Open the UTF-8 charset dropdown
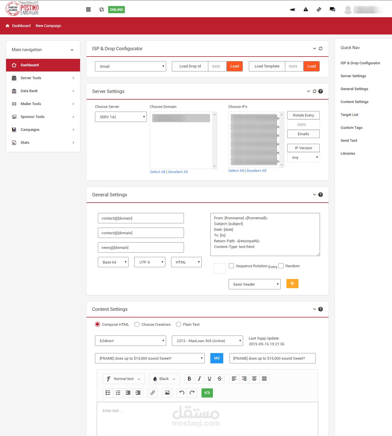This screenshot has width=392, height=436. click(150, 262)
